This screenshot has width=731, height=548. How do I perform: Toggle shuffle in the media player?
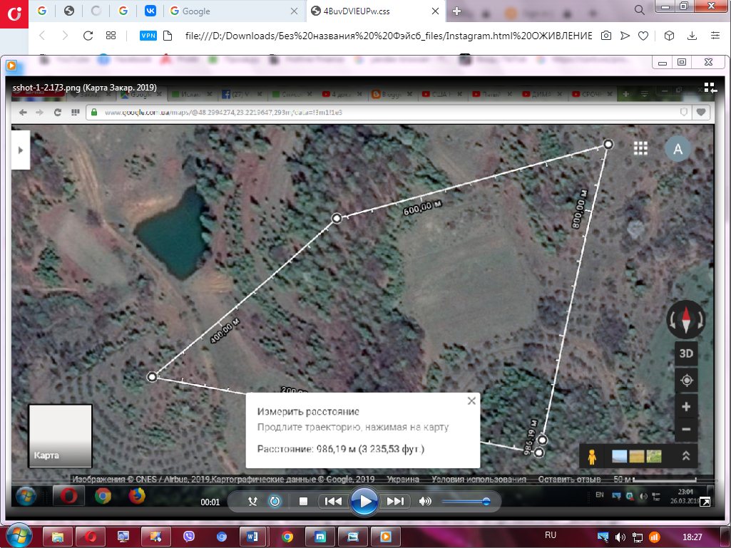click(252, 502)
